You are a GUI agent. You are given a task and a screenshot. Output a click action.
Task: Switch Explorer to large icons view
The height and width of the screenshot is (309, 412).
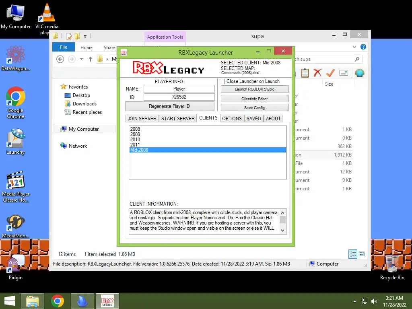pos(362,254)
